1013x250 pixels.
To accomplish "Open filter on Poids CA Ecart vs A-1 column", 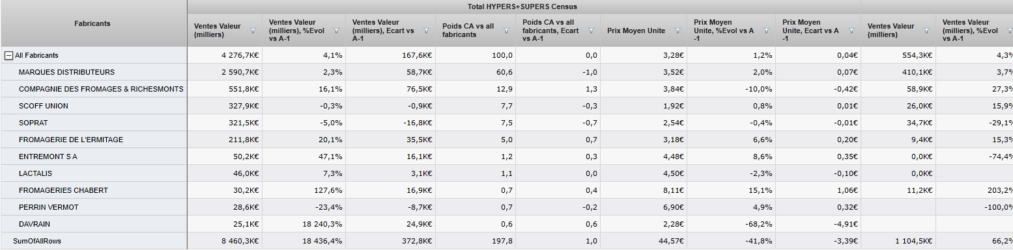I will point(592,31).
